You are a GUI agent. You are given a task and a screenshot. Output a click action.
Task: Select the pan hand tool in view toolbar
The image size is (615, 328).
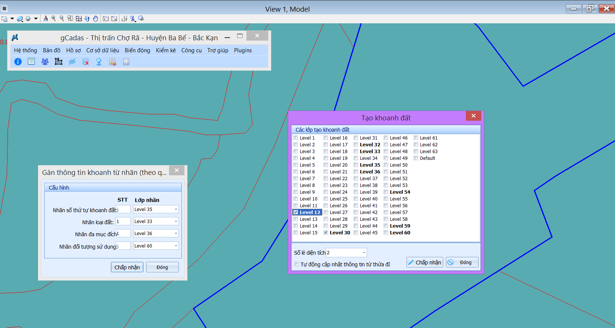[x=95, y=18]
